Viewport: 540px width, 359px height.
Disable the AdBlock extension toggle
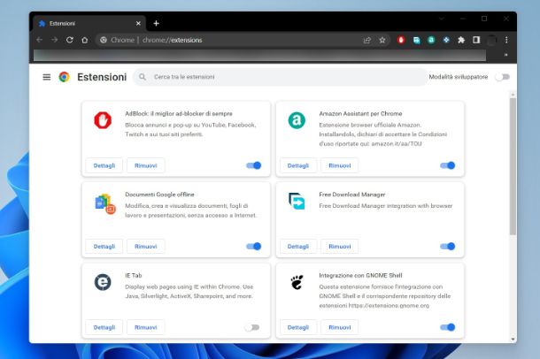coord(254,165)
